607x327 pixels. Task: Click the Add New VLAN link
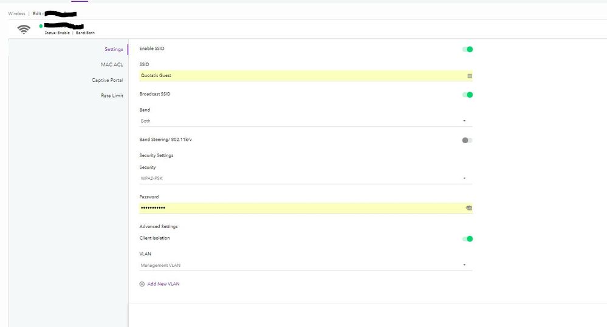coord(163,284)
